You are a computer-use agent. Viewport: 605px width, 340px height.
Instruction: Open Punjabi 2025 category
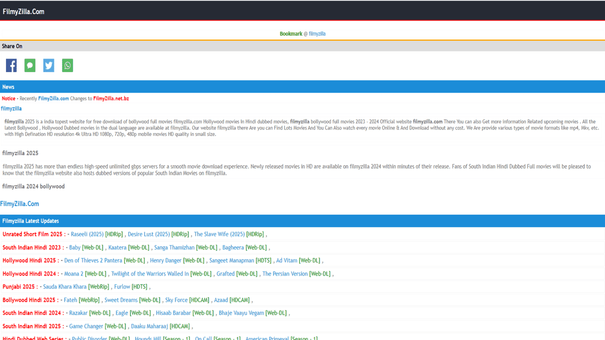pyautogui.click(x=19, y=287)
